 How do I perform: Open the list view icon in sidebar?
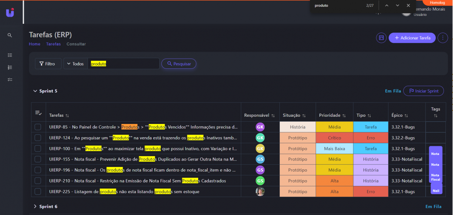point(10,55)
